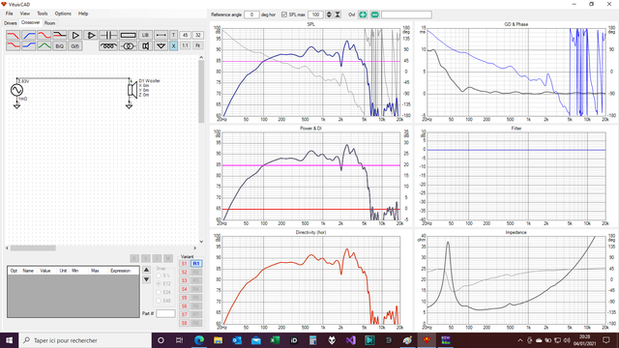Viewport: 619px width, 348px height.
Task: Click the hourglass-shaped scale button
Action: click(x=338, y=14)
